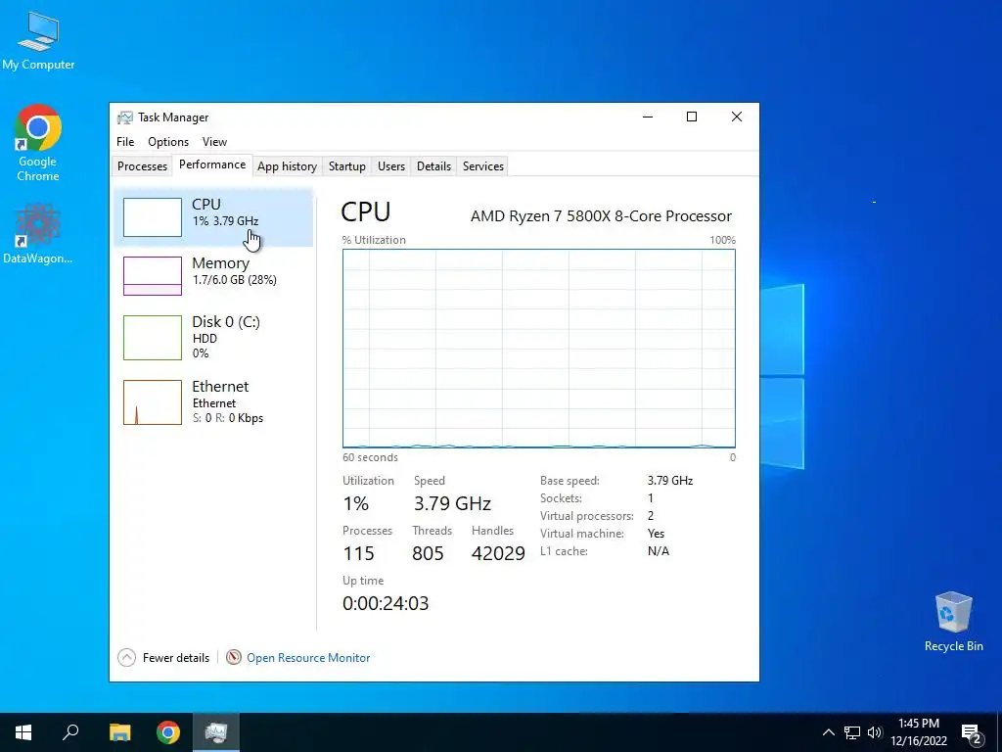Switch to the Users tab
Screen dimensions: 1002x752
coord(391,166)
